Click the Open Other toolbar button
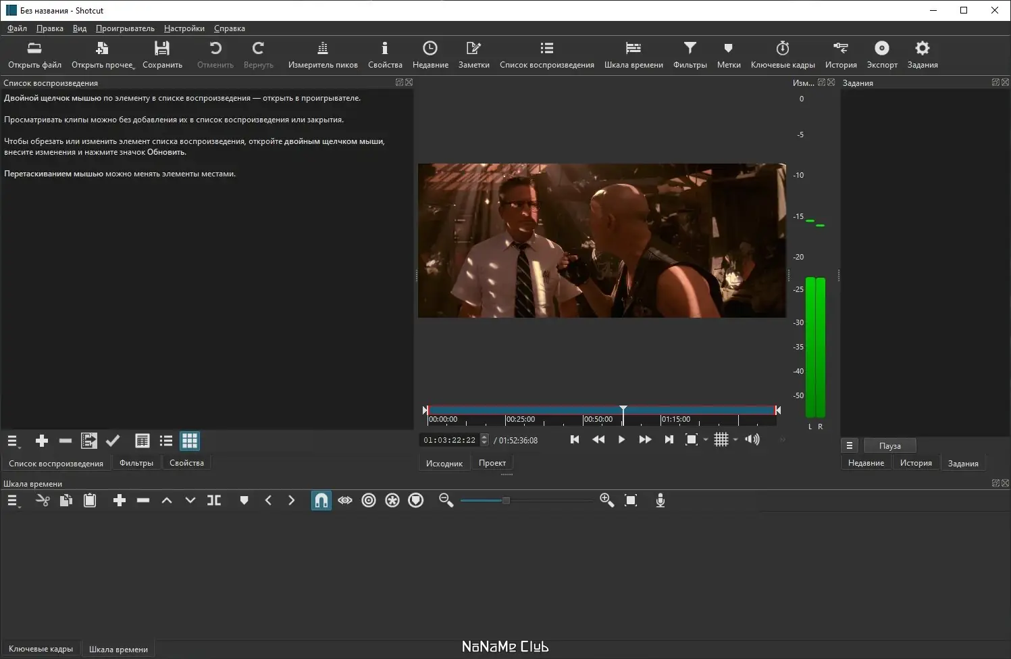Image resolution: width=1011 pixels, height=659 pixels. pyautogui.click(x=103, y=55)
